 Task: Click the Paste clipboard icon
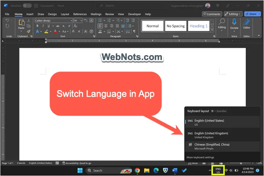(21, 22)
